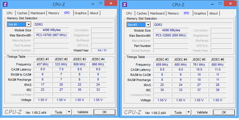The height and width of the screenshot is (120, 239).
Task: Switch to Mainboard tab in right window
Action: pyautogui.click(x=157, y=13)
